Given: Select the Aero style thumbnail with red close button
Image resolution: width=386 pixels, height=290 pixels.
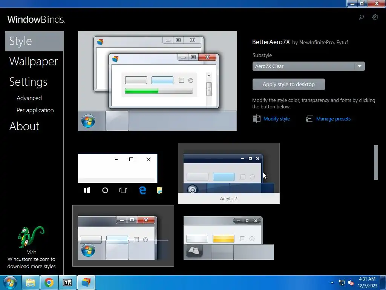Looking at the screenshot, I should click(123, 236).
